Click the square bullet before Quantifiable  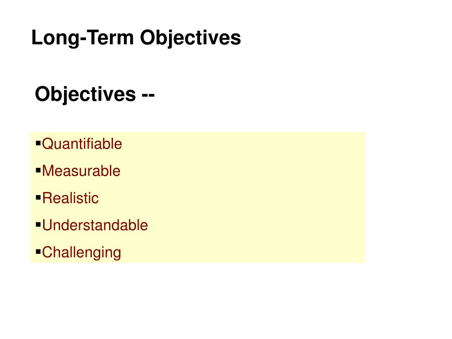[x=38, y=143]
